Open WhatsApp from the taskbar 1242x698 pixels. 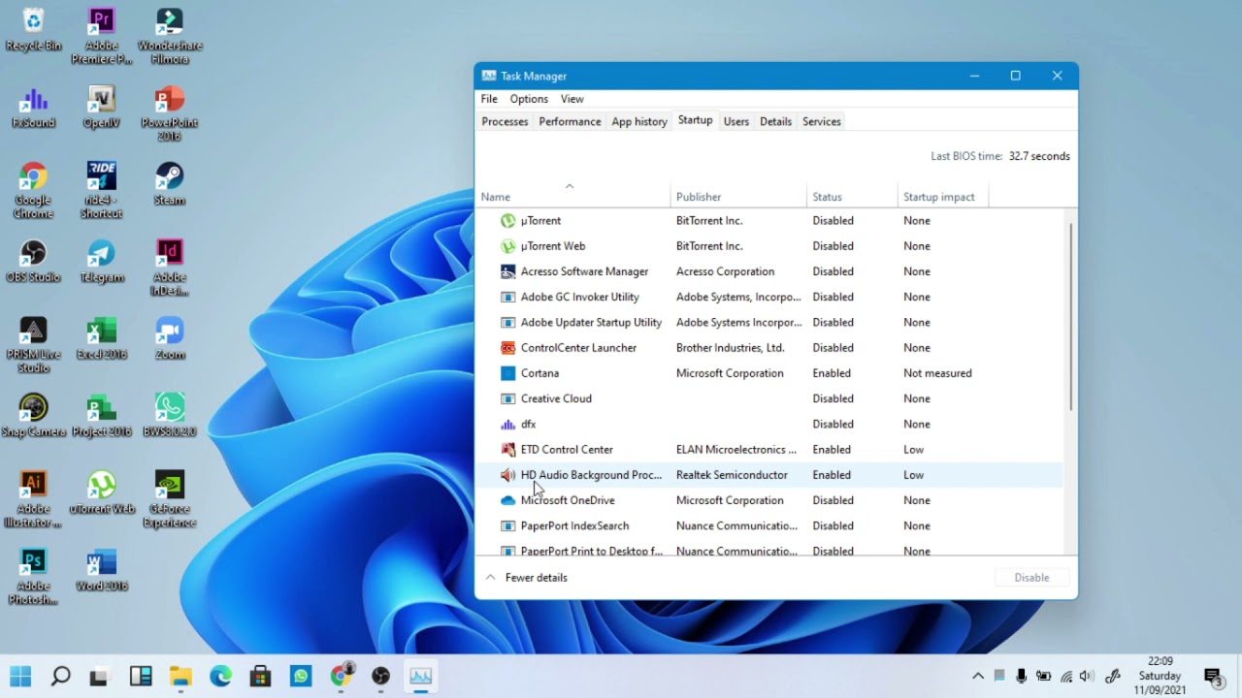pyautogui.click(x=301, y=676)
